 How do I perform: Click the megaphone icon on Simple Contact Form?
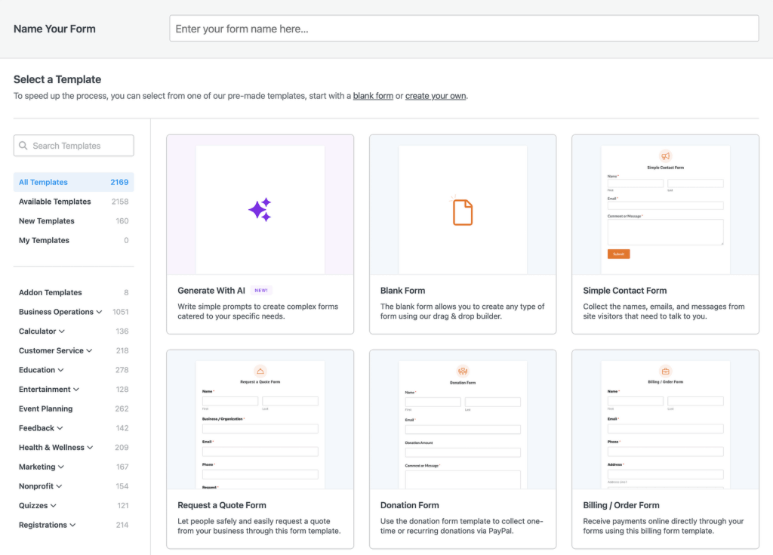(665, 156)
